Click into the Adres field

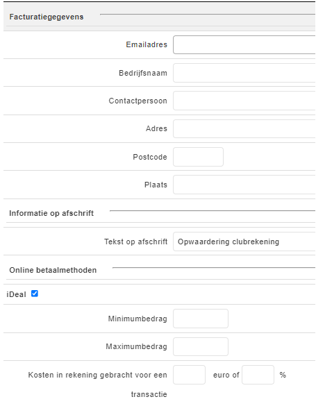(244, 128)
